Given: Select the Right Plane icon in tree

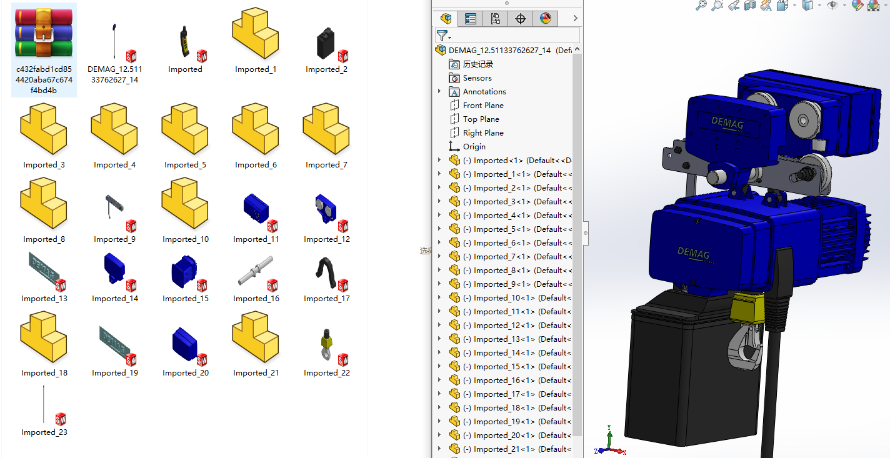Looking at the screenshot, I should click(454, 132).
